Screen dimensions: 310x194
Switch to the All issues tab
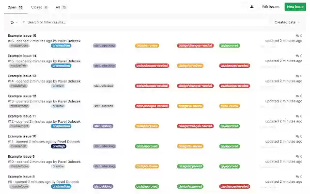61,7
